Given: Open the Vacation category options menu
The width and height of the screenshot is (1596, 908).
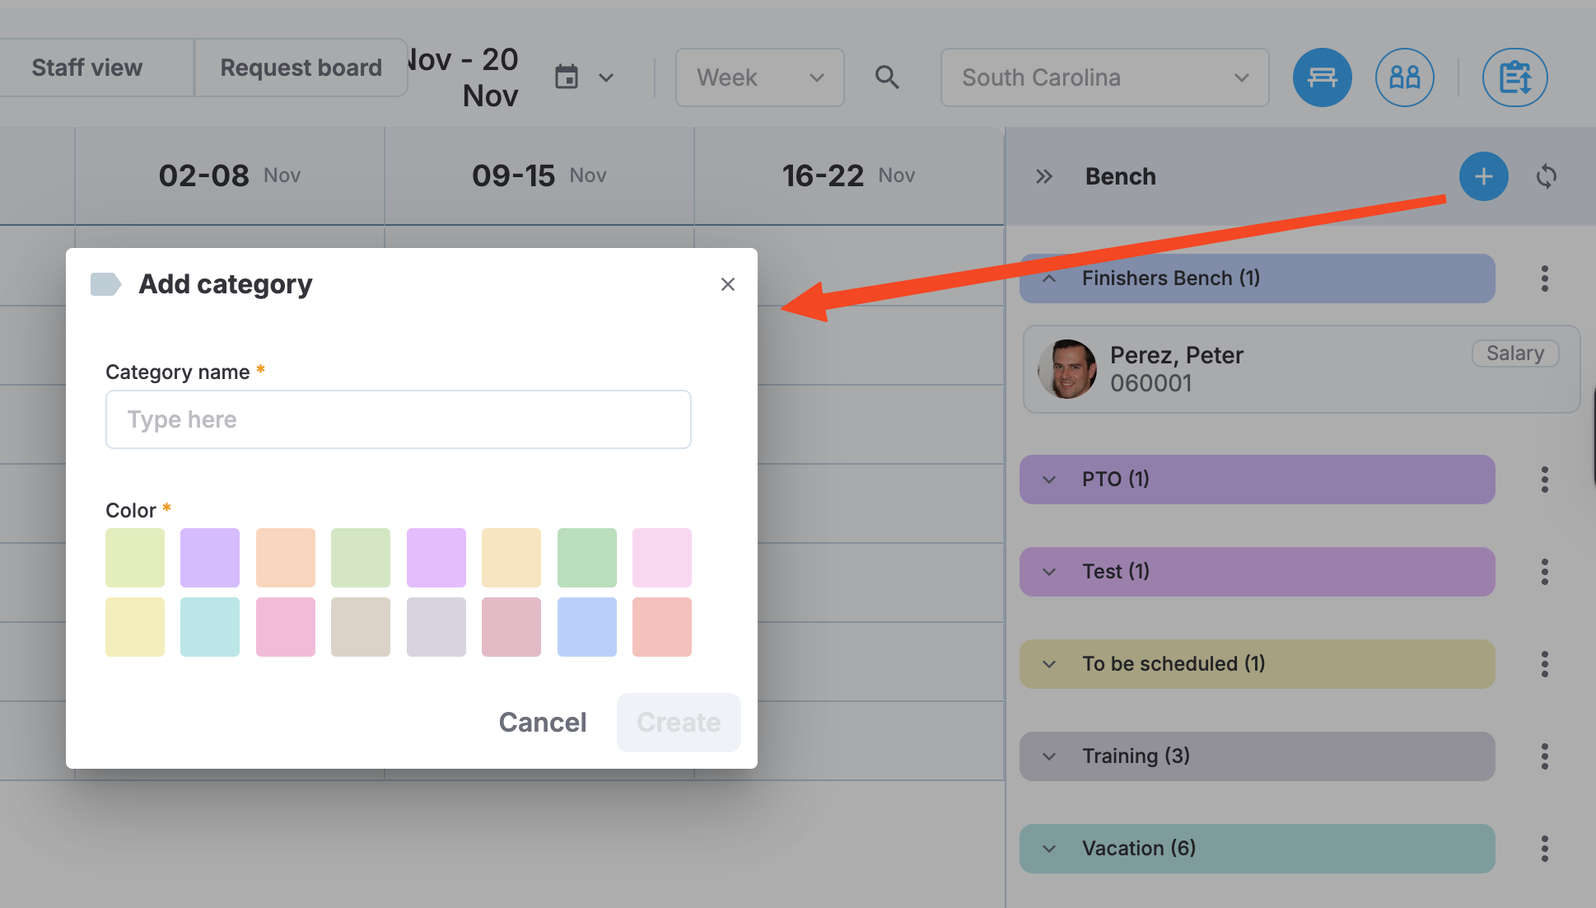Looking at the screenshot, I should click(1544, 849).
